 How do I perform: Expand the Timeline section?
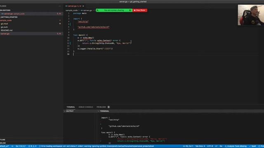tap(31, 143)
